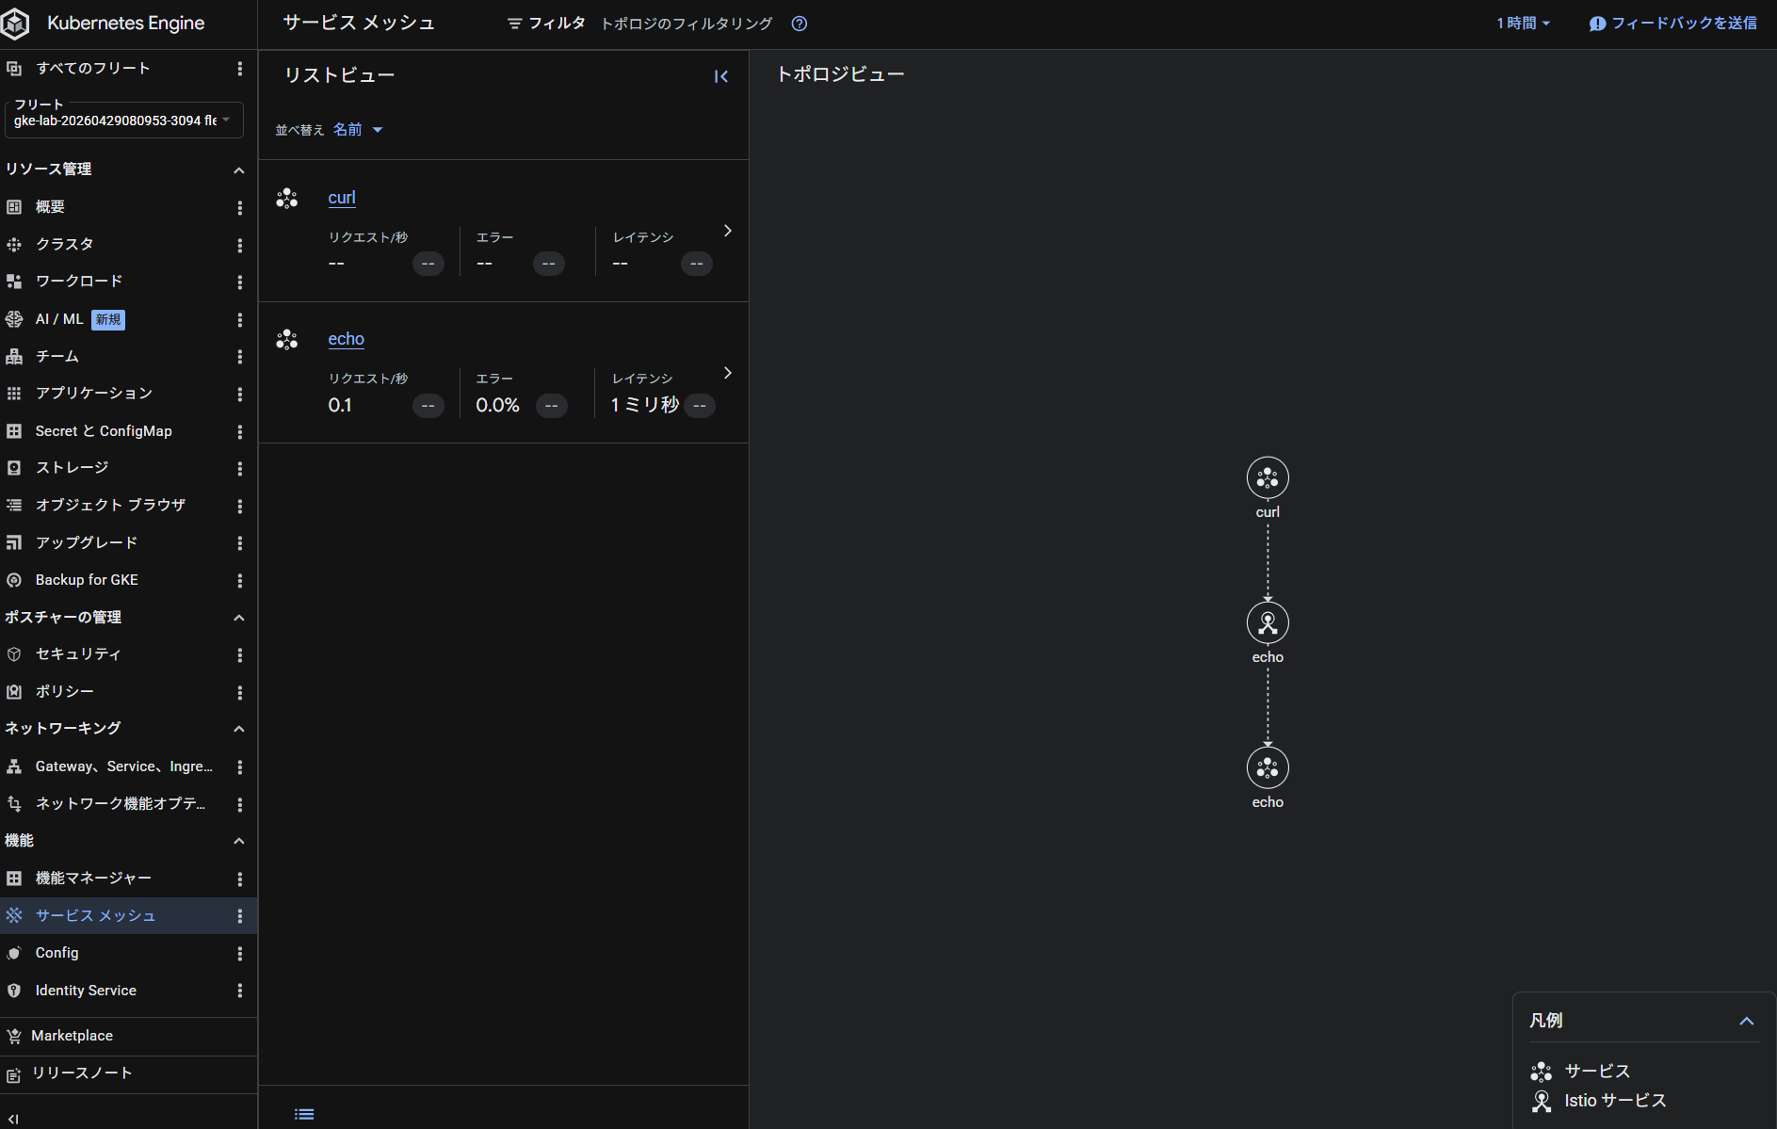This screenshot has height=1129, width=1777.
Task: Open Marketplace in the sidebar
Action: pos(73,1036)
